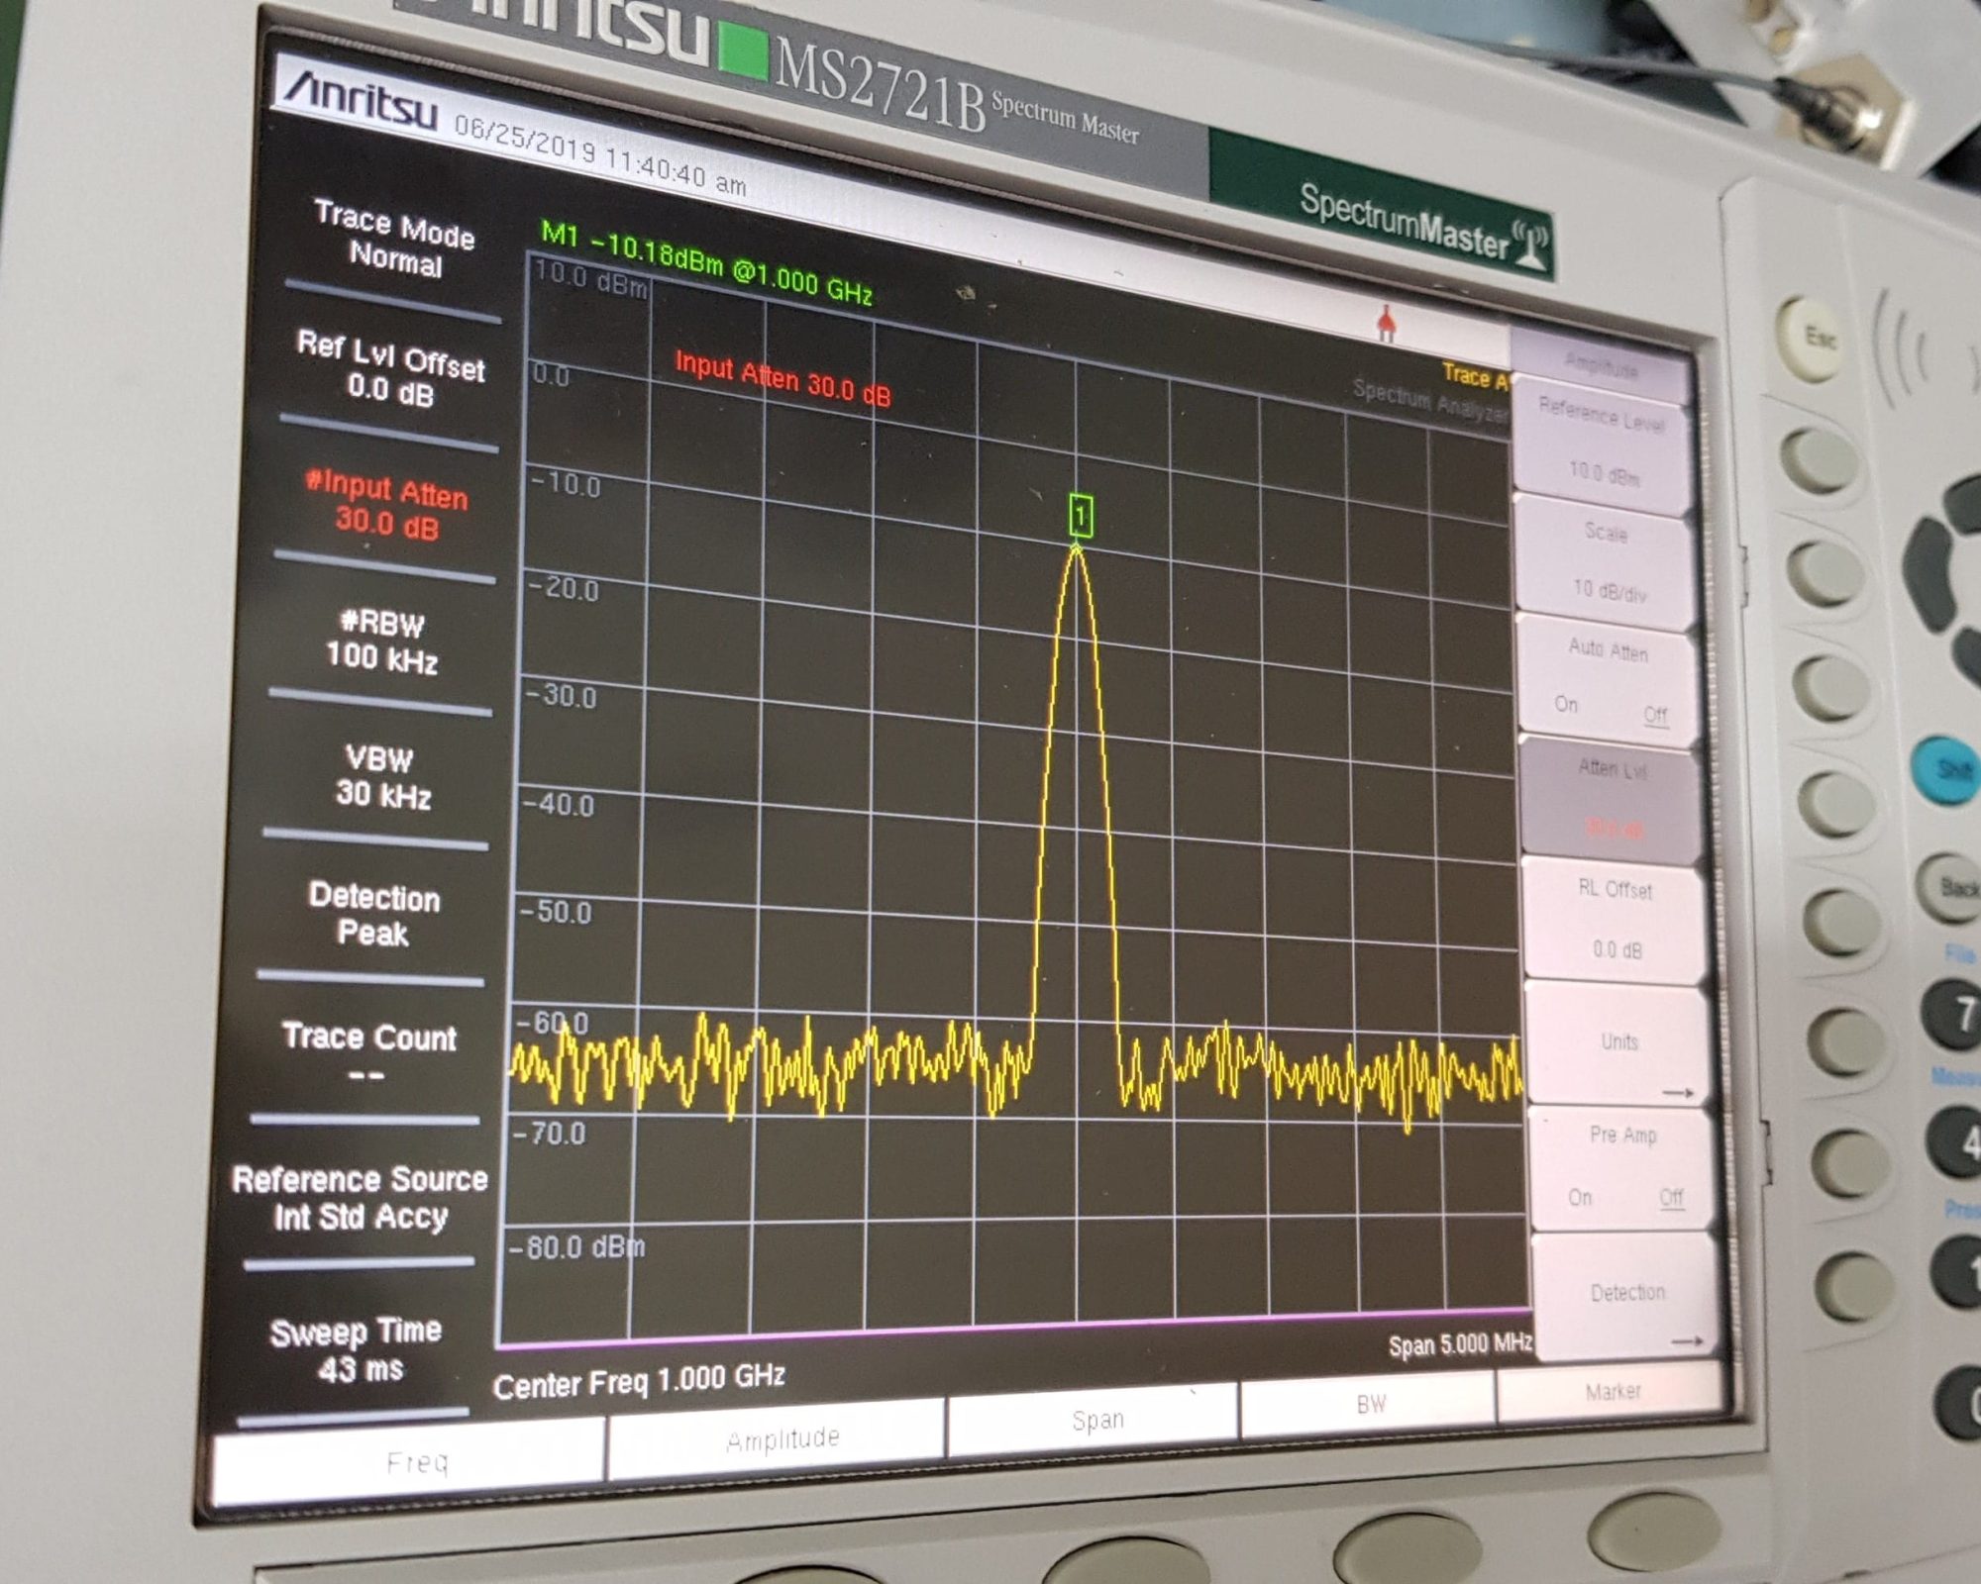Click the 10.0 dBm top axis label
Image resolution: width=1981 pixels, height=1584 pixels.
pyautogui.click(x=590, y=278)
